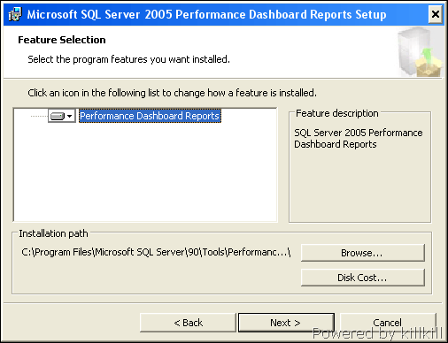Screen dimensions: 448x343
Task: Click the Powered by killkill watermark
Action: click(x=377, y=334)
